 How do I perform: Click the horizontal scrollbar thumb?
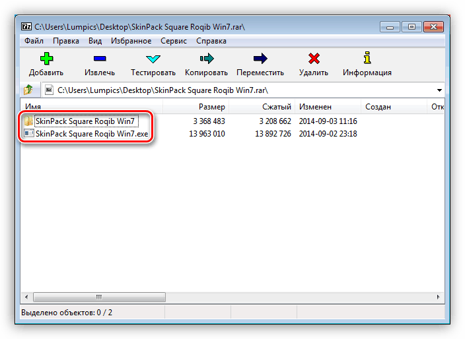click(99, 297)
